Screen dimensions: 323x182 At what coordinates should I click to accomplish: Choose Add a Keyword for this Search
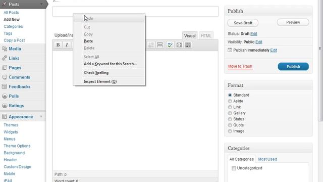(109, 64)
